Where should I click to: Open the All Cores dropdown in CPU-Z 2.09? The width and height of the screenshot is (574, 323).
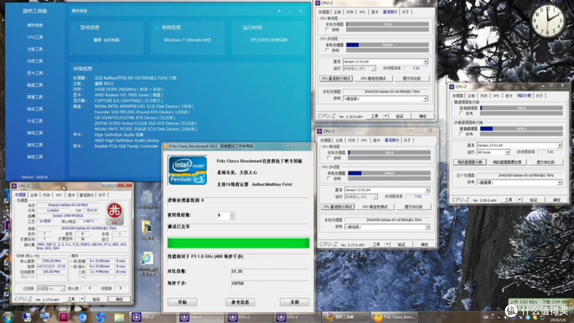(493, 152)
